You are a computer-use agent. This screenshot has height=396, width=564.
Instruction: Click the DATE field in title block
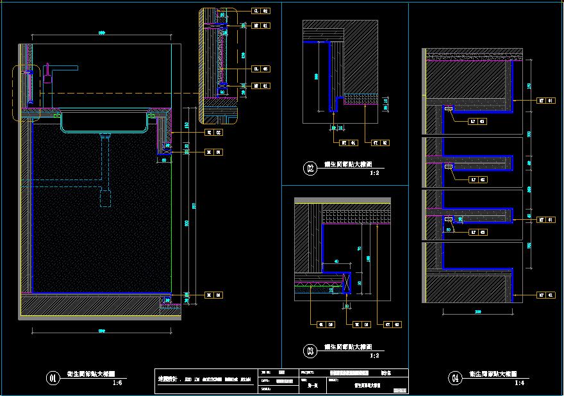click(x=278, y=381)
